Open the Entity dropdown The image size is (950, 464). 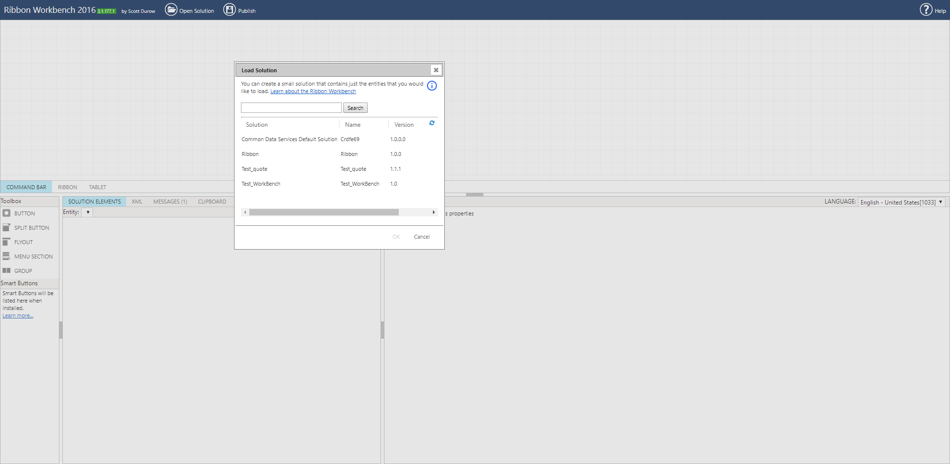[x=88, y=212]
